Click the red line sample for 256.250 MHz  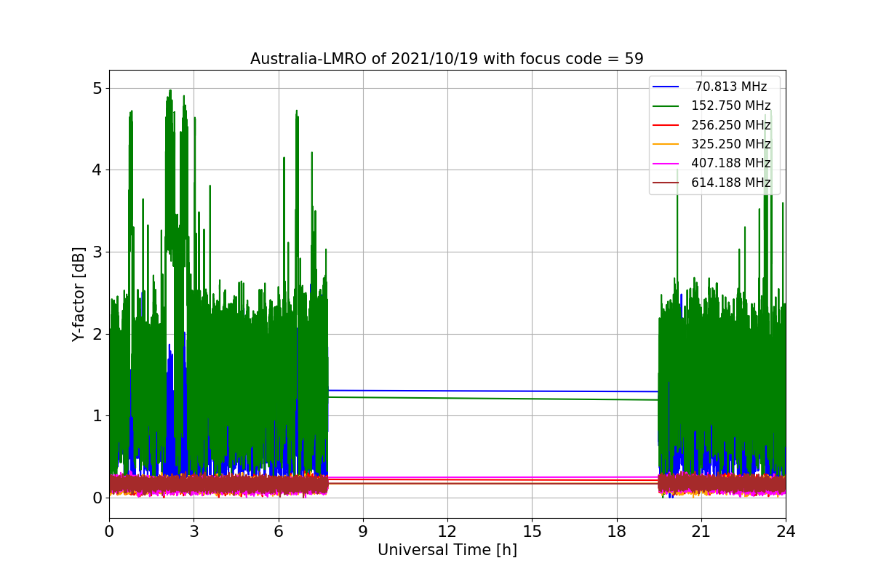pyautogui.click(x=666, y=125)
